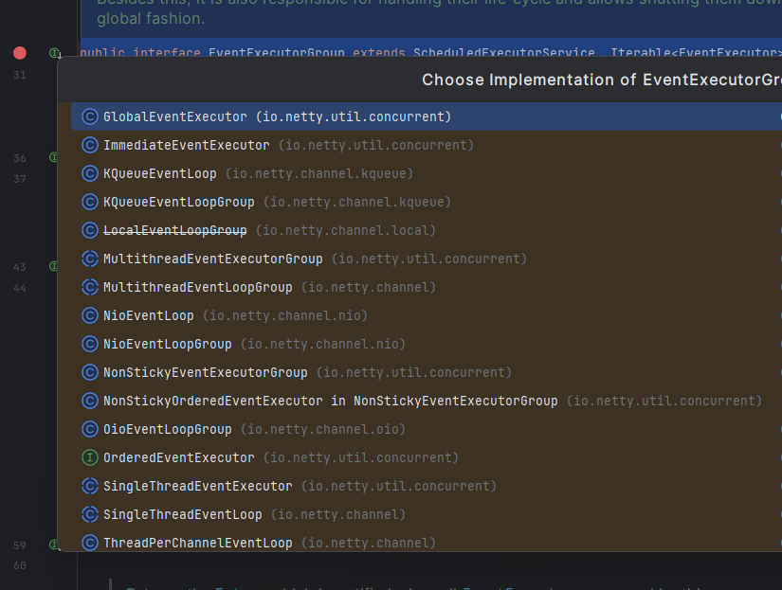The width and height of the screenshot is (782, 590).
Task: Click the abstract class icon next to SingleThreadEventExecutor
Action: pyautogui.click(x=90, y=486)
